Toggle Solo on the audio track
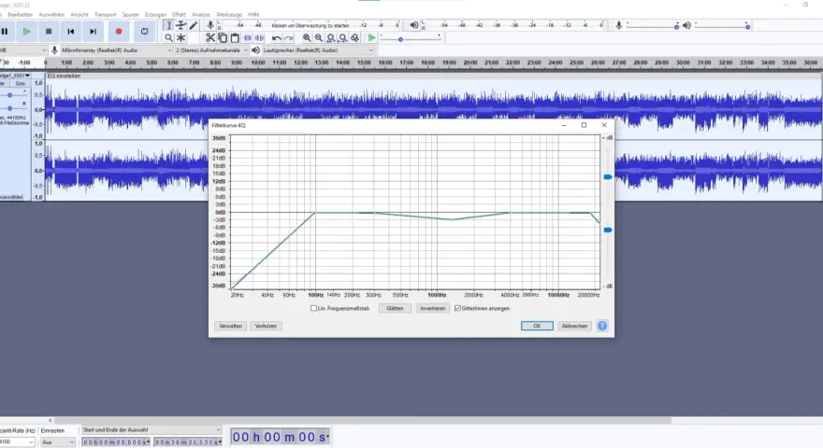Screen dimensions: 823x448 click(20, 84)
